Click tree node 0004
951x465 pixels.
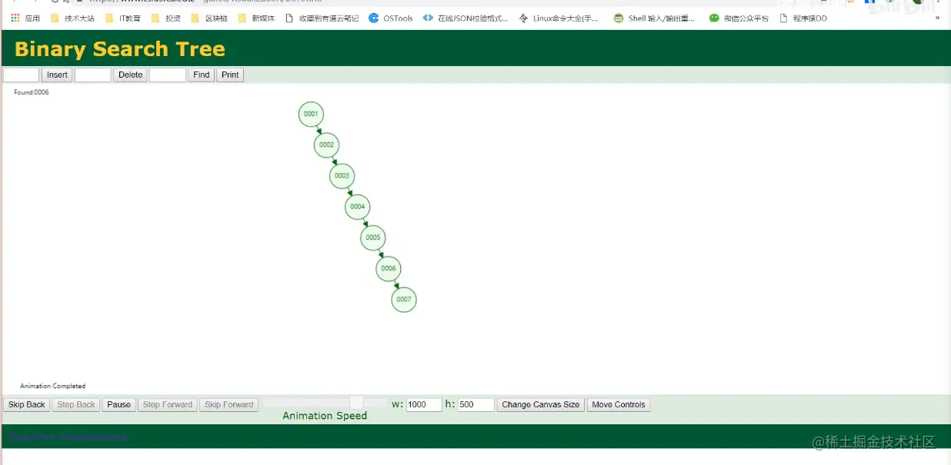(x=357, y=207)
